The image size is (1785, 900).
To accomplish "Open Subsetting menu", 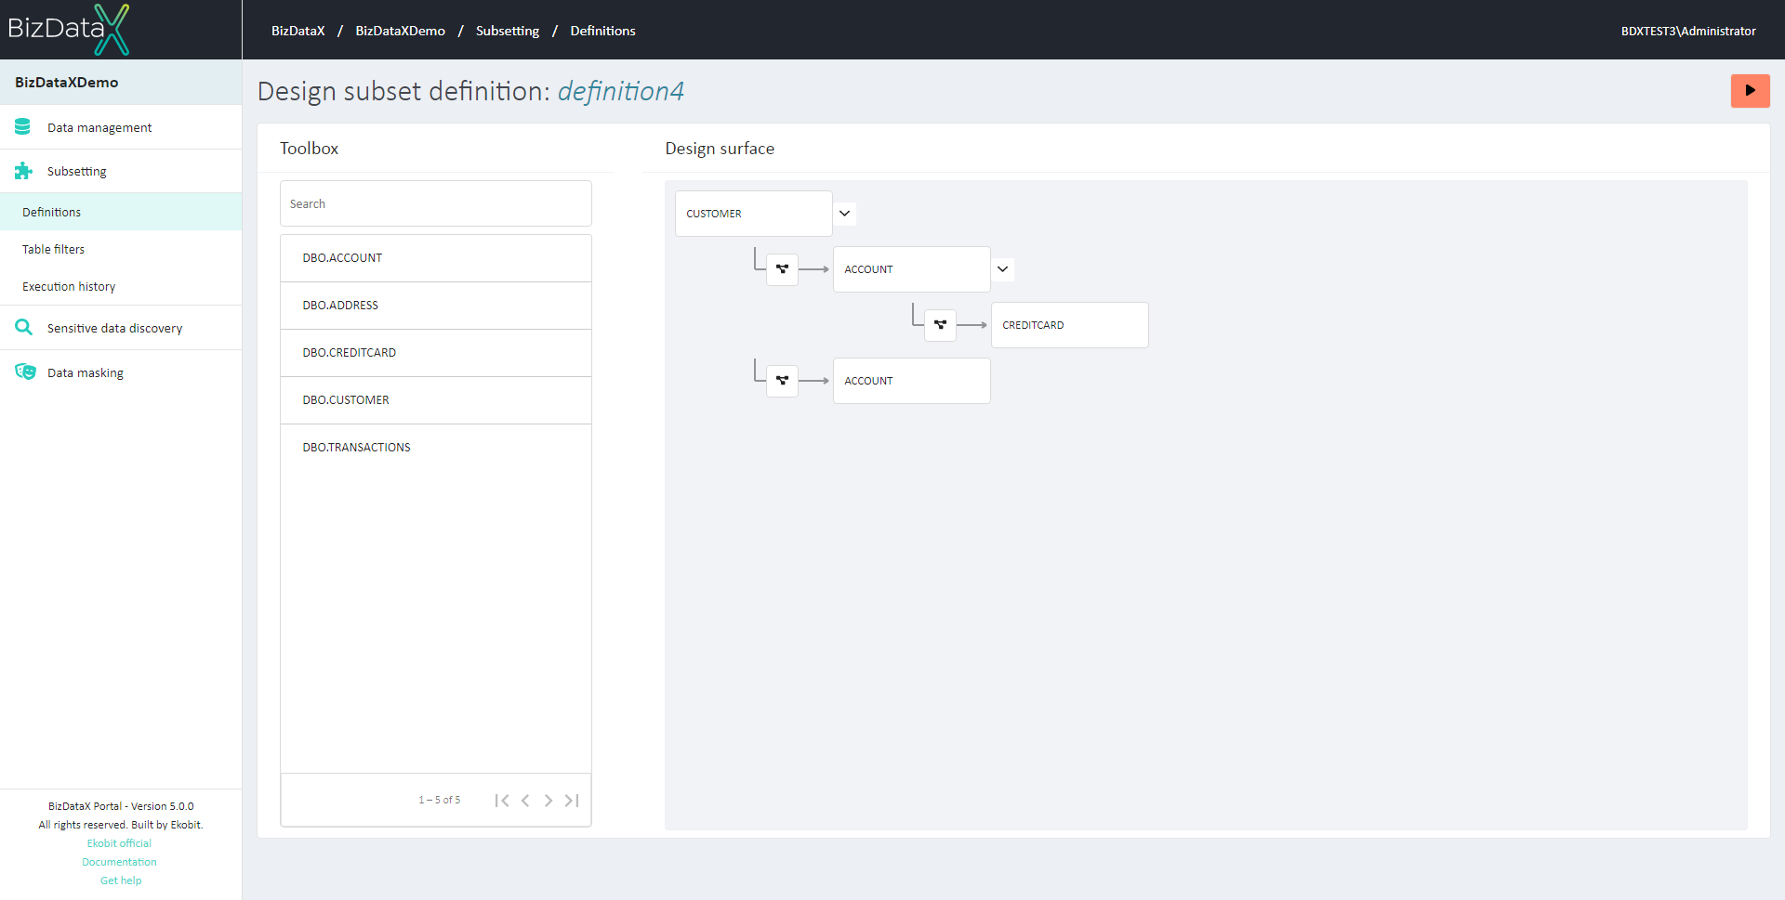I will point(121,171).
